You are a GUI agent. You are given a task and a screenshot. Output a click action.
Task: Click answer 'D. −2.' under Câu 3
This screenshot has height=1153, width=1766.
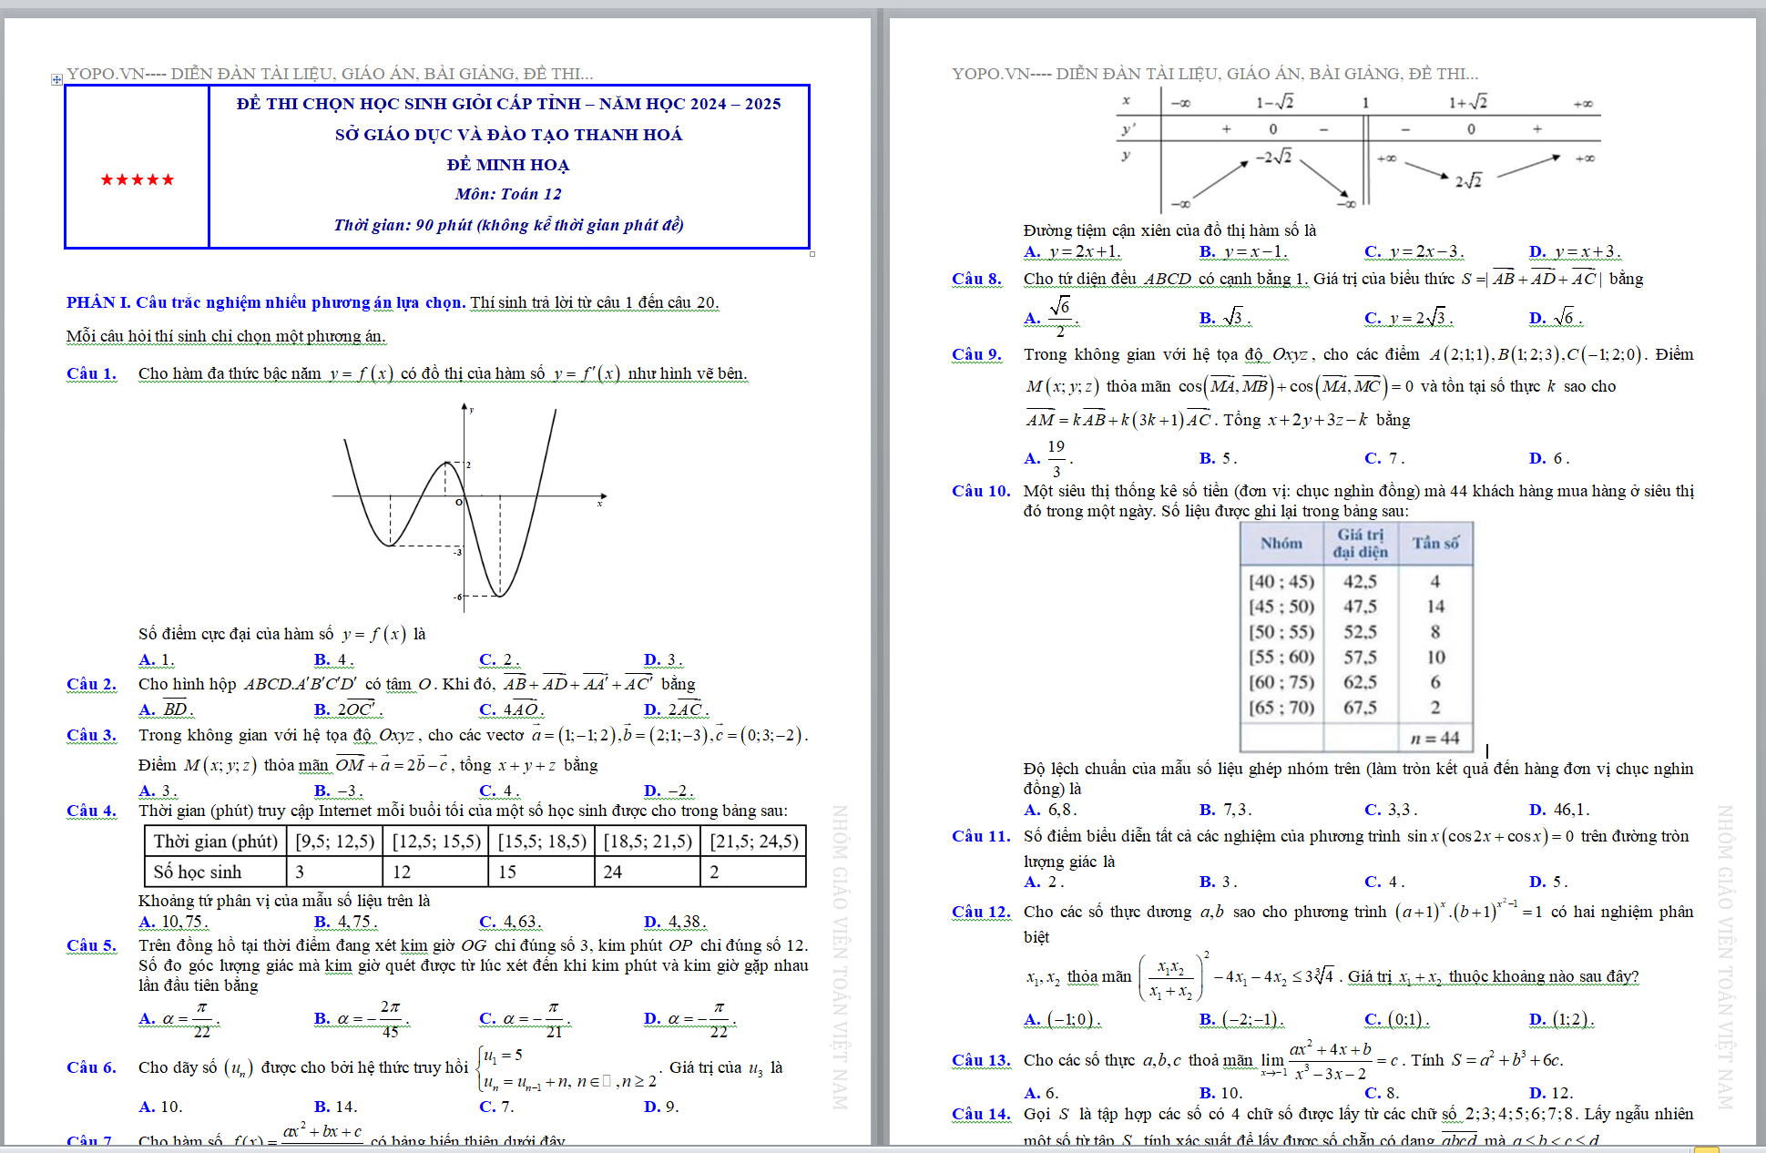669,791
